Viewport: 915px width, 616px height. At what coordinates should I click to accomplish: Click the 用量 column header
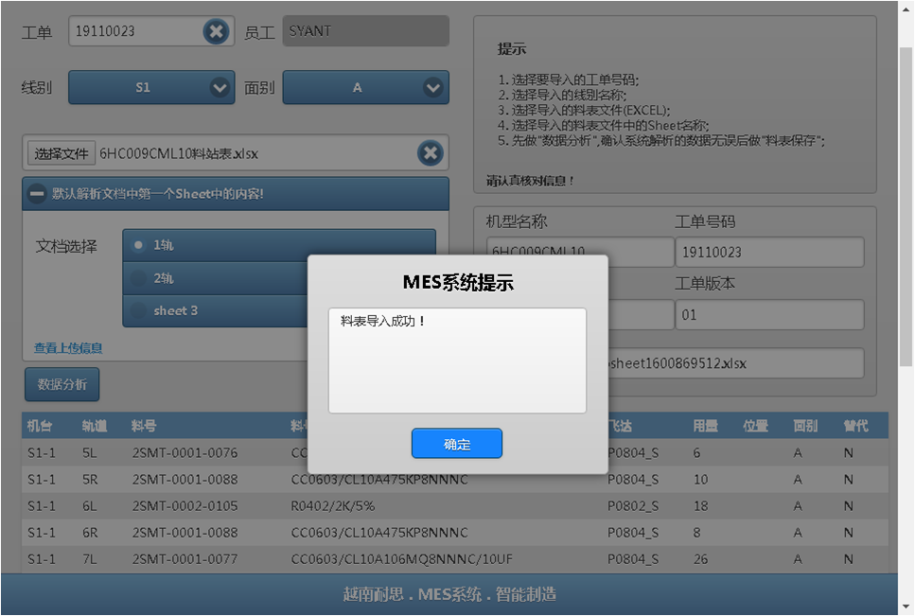point(705,426)
